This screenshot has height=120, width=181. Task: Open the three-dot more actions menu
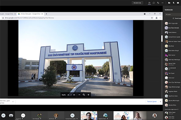click(162, 3)
